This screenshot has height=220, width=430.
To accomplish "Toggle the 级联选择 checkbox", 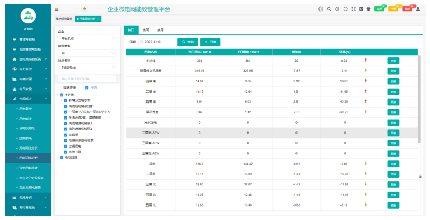I will (x=60, y=87).
